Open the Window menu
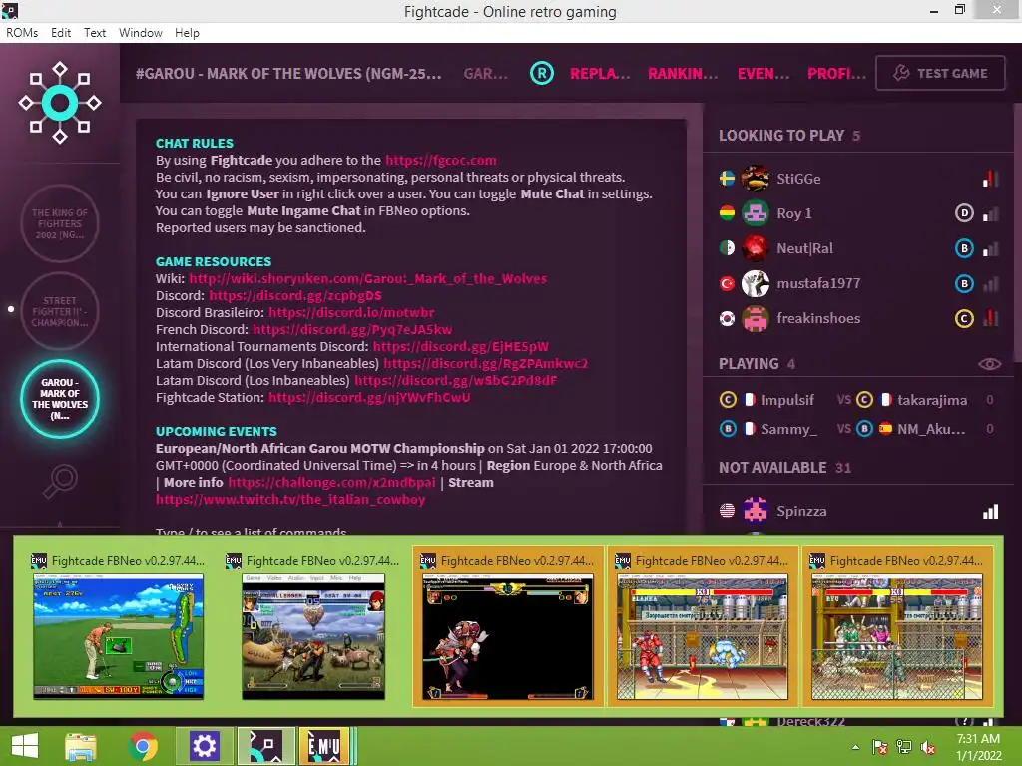The image size is (1022, 766). pos(140,33)
